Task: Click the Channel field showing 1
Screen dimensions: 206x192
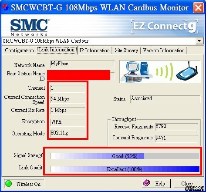Action: coord(68,88)
